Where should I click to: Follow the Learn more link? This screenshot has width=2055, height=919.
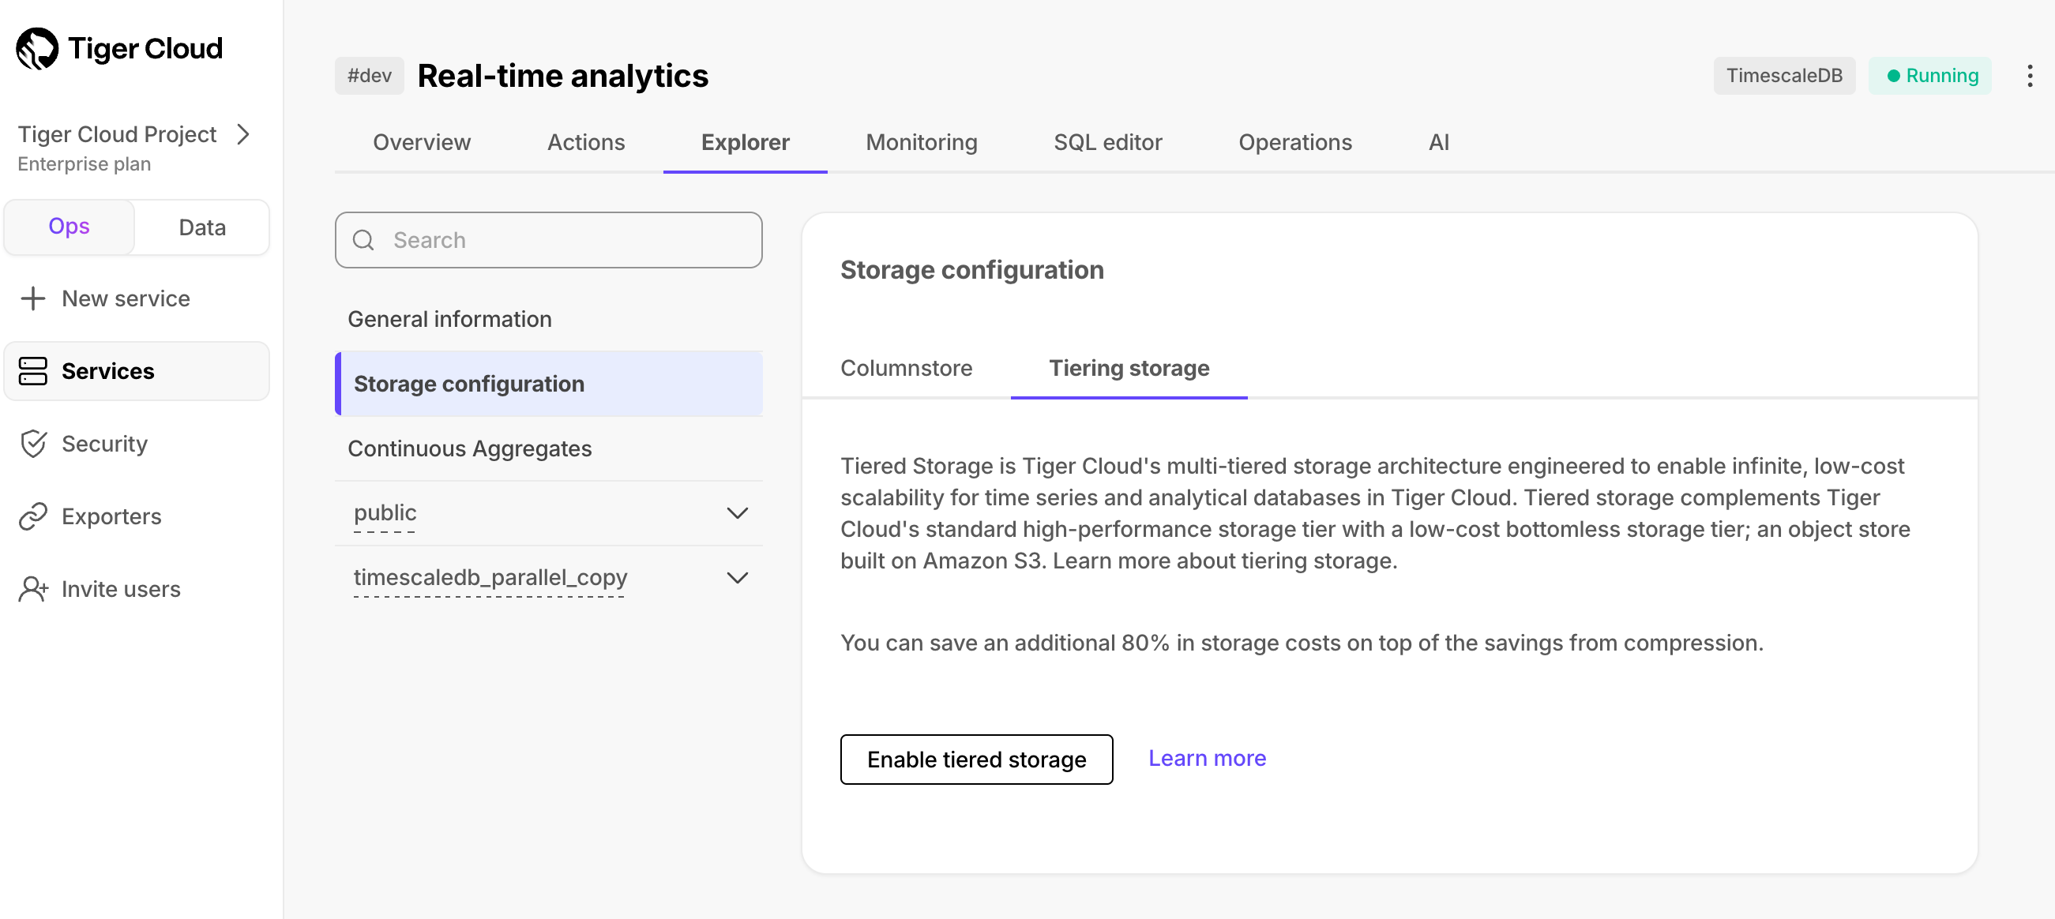coord(1207,758)
